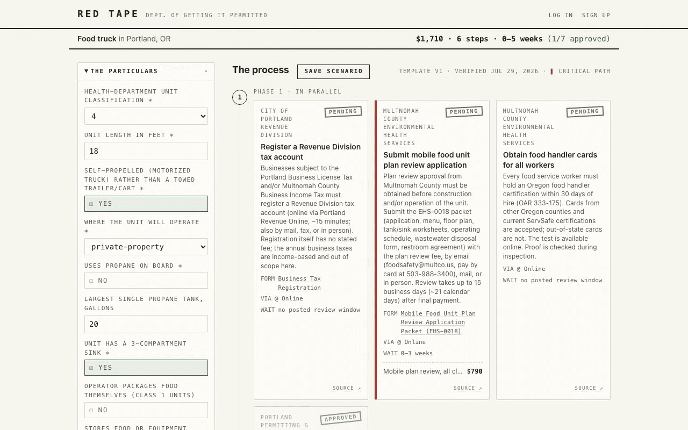
Task: Uncheck the self-propelled YES checkbox
Action: coord(146,204)
